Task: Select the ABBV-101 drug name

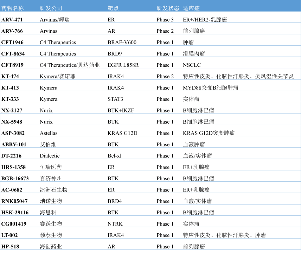Action: click(14, 144)
